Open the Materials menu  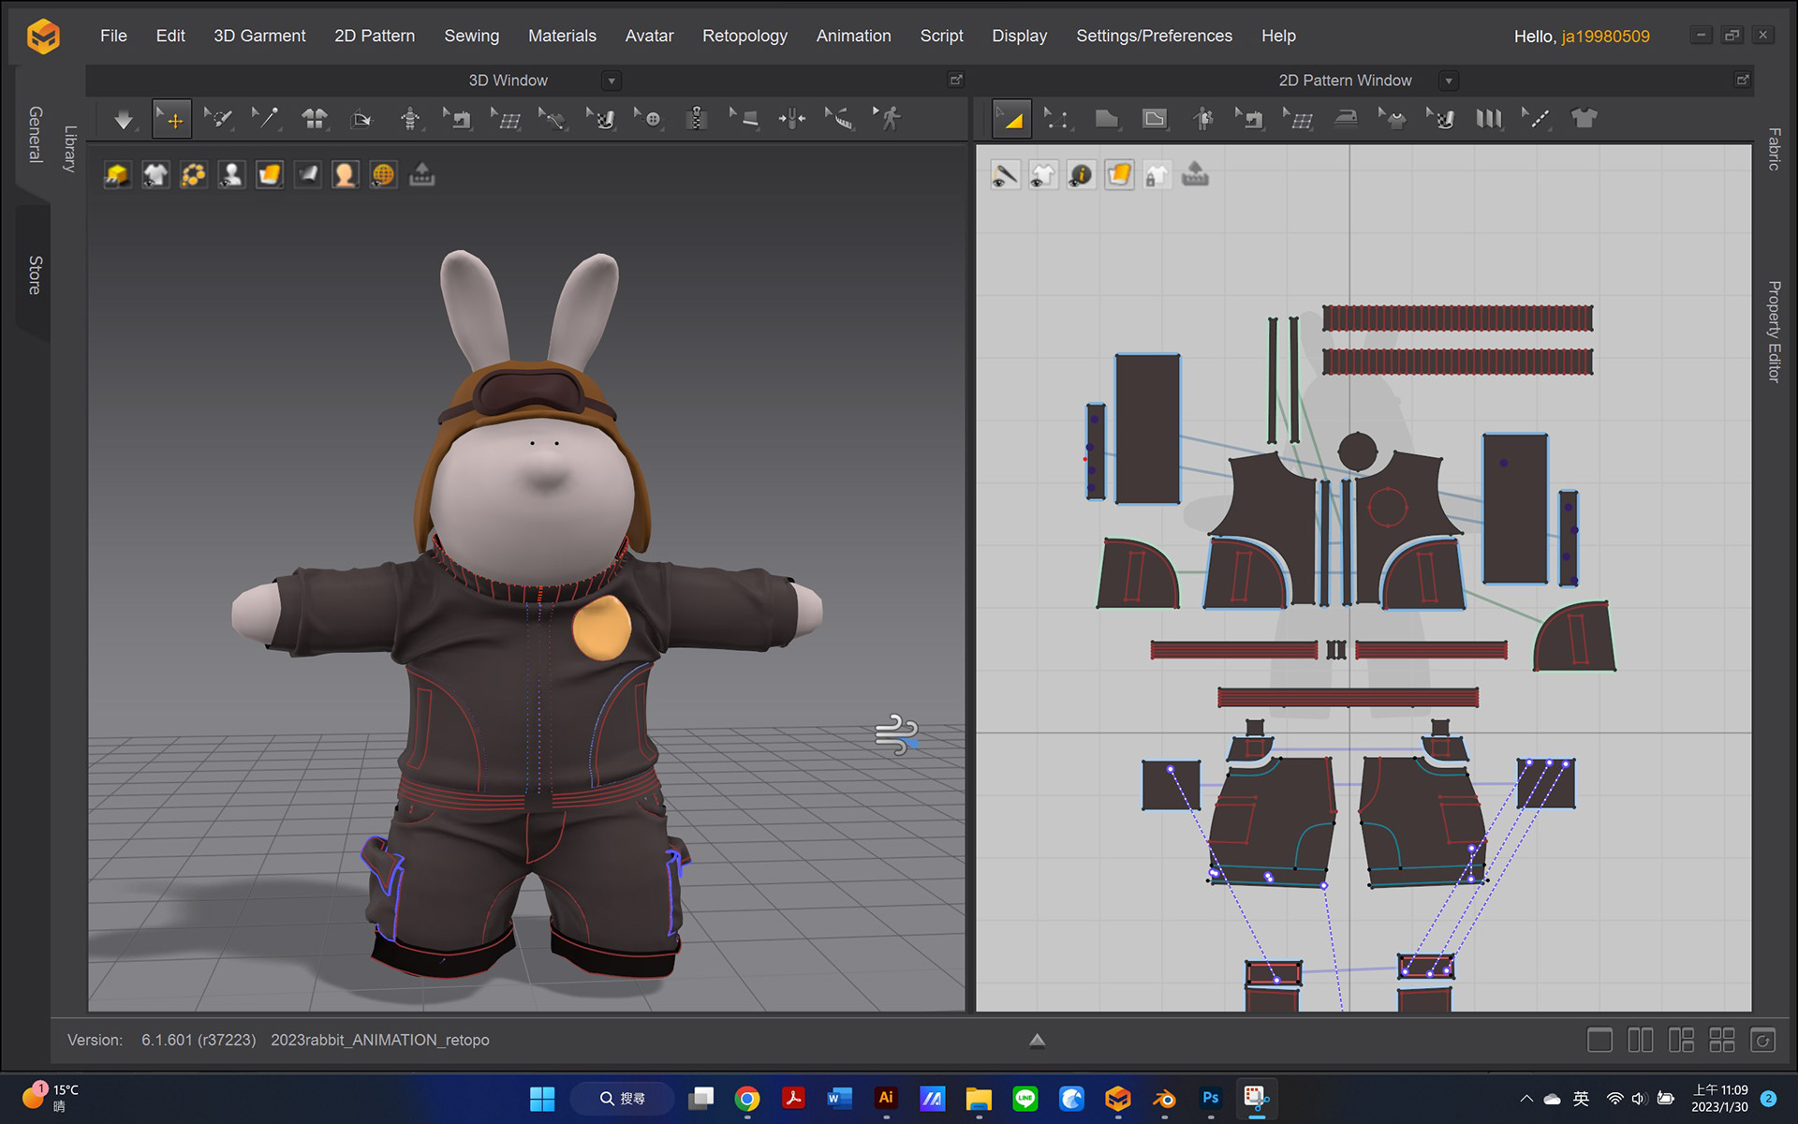pyautogui.click(x=562, y=36)
